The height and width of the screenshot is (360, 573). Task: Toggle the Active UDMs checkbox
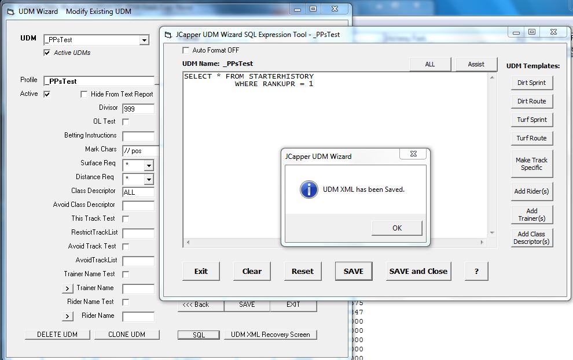tap(47, 53)
